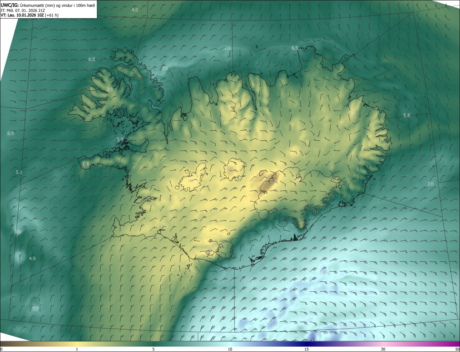Click the 7.9 value label on the map
Image resolution: width=460 pixels, height=352 pixels.
tap(18, 232)
